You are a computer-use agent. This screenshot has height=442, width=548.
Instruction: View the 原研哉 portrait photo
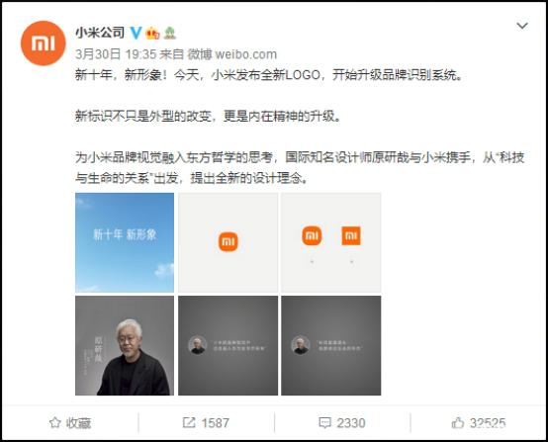tap(125, 345)
